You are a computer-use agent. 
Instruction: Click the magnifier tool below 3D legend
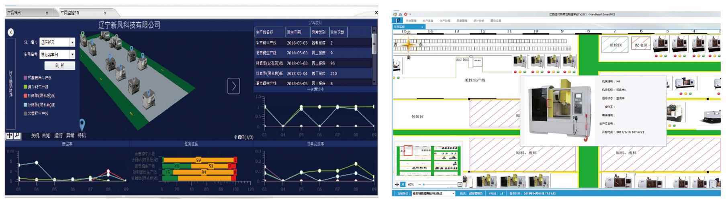tap(17, 136)
